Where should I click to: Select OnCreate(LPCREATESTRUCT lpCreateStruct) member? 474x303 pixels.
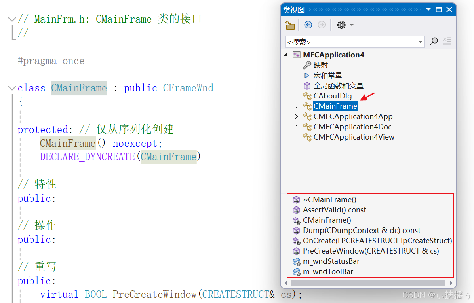377,241
